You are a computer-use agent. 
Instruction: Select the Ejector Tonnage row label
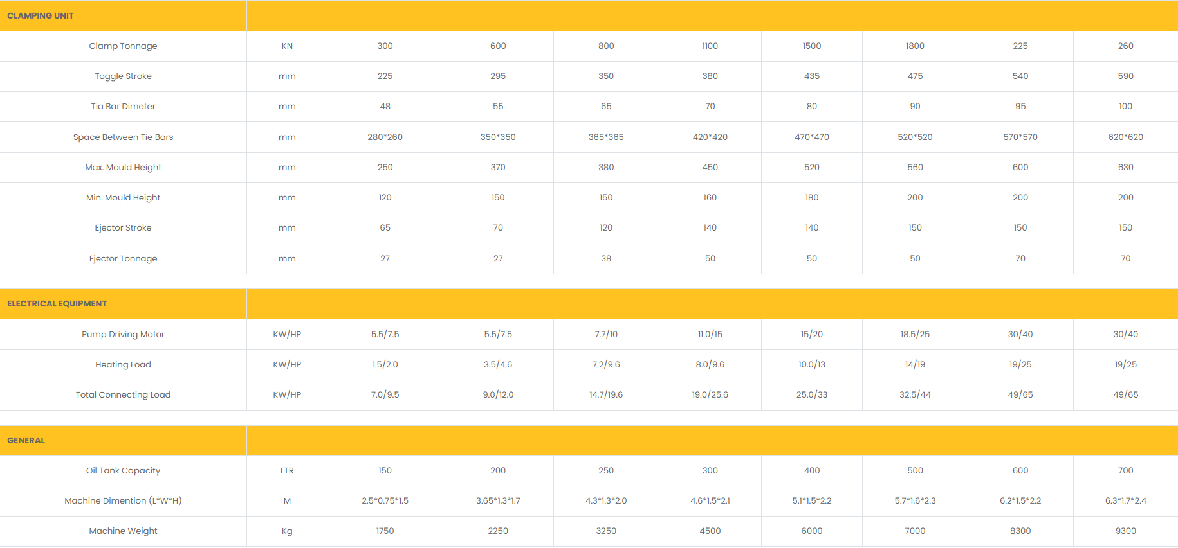(123, 258)
